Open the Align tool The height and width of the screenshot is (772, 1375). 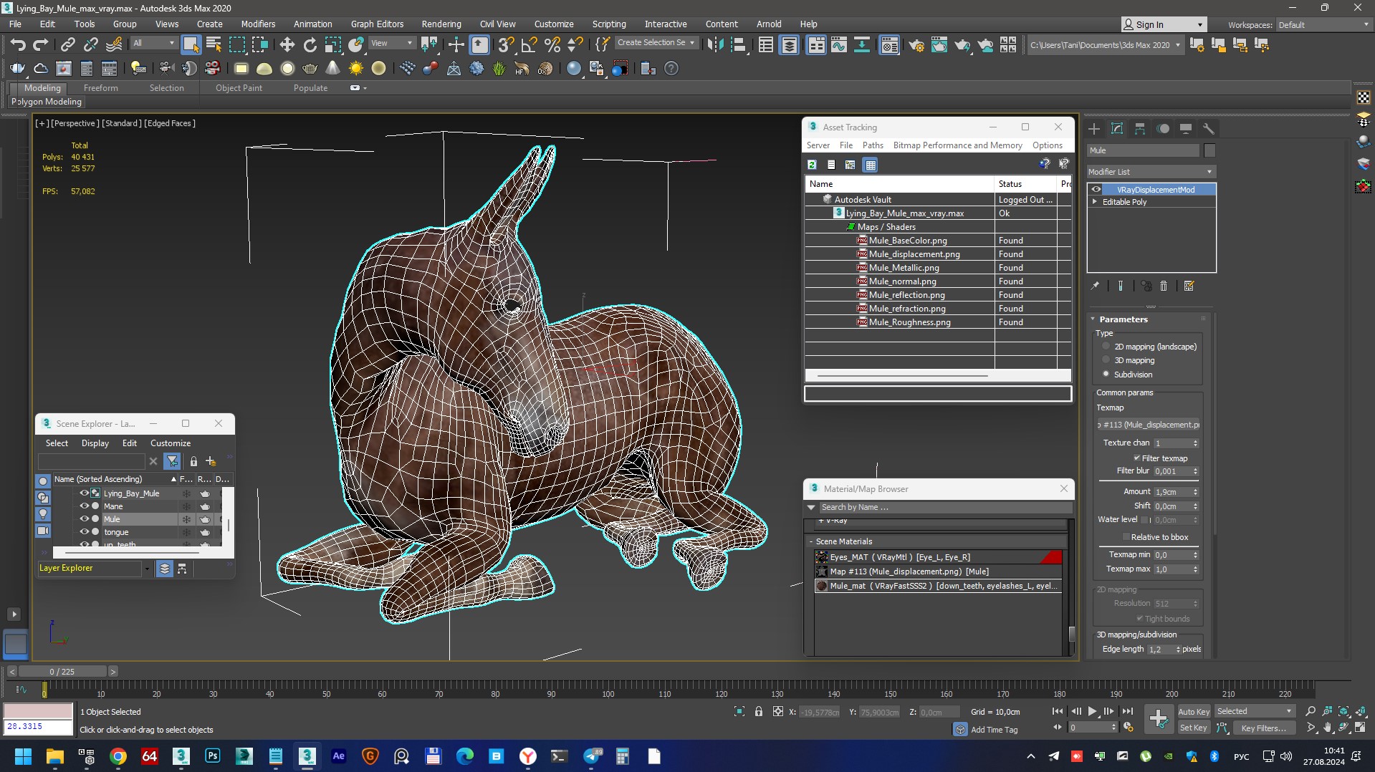click(738, 44)
